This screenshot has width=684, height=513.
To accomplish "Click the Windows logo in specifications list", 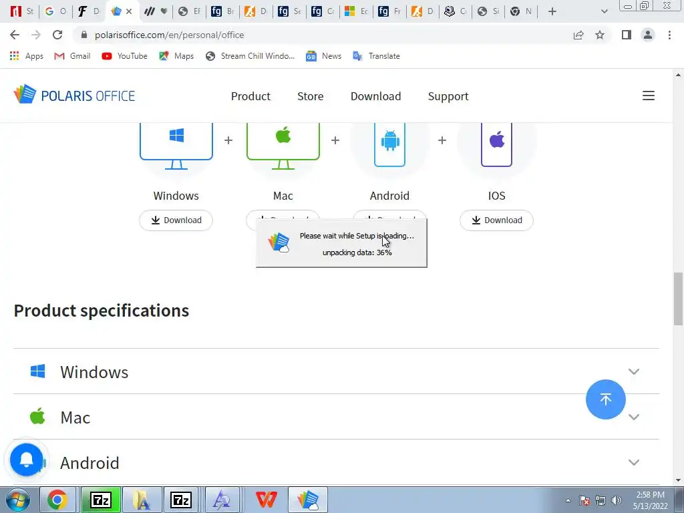I will (37, 371).
